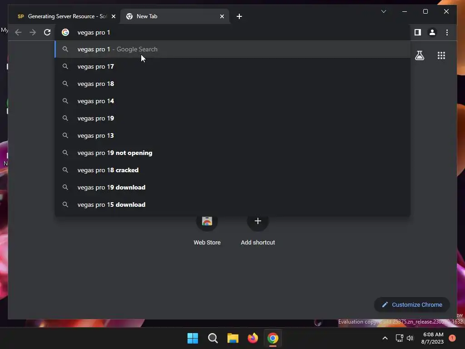
Task: Pick vegas pro 15 download suggestion
Action: tap(233, 204)
